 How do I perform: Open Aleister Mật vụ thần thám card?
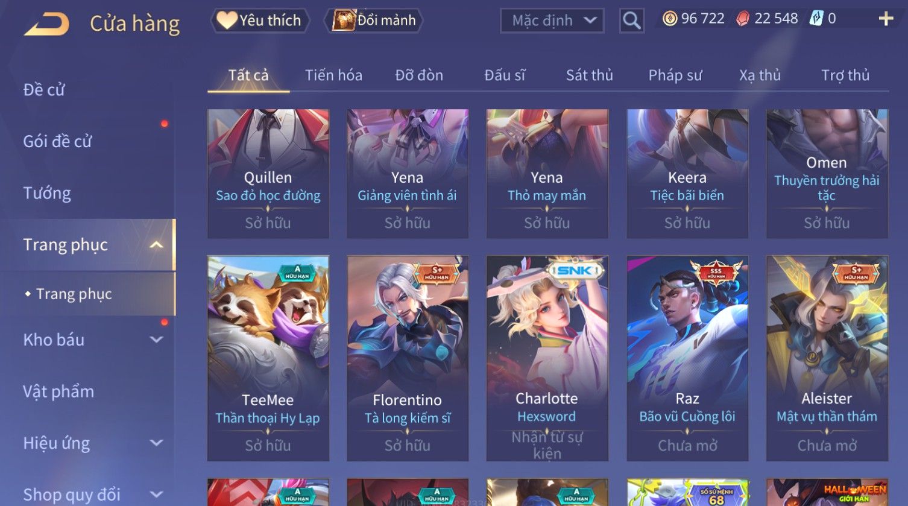[x=827, y=358]
